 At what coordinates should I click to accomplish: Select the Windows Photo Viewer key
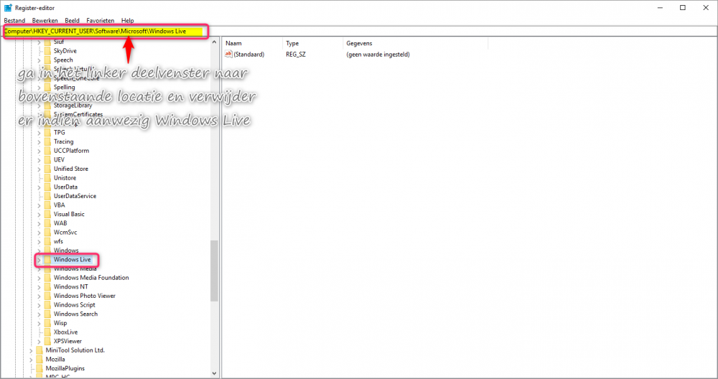(84, 296)
